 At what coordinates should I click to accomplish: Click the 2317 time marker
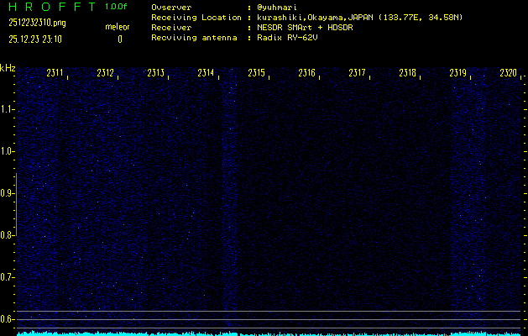click(x=358, y=74)
